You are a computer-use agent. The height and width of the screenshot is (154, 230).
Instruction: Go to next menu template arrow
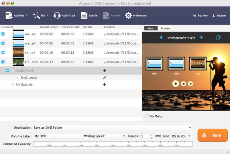click(202, 38)
